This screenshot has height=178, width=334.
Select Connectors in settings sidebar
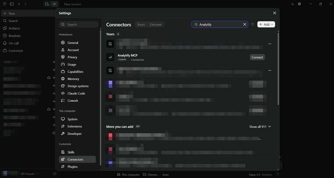tap(77, 159)
